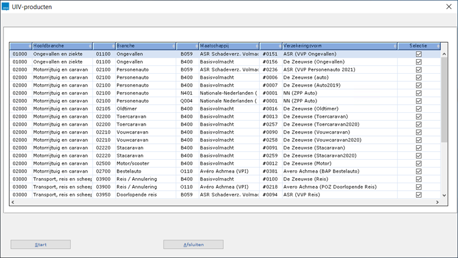
Task: Click the horizontal scrollbar left arrow
Action: (13, 202)
